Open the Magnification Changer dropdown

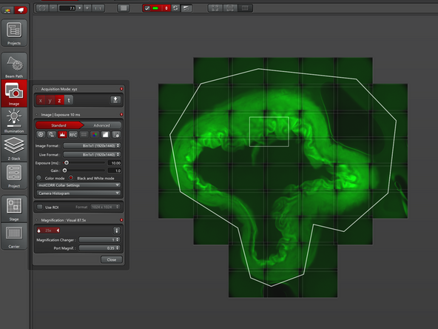coord(99,240)
